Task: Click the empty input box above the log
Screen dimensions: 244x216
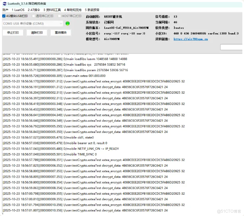Action: 231,47
